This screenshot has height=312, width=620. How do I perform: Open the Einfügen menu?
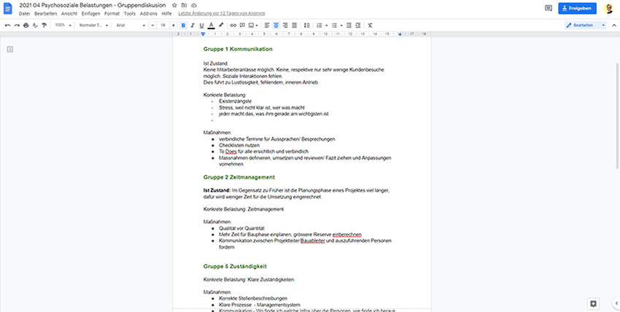coord(91,13)
